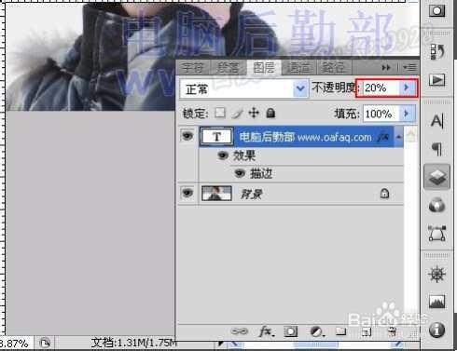Click the horizontal scrollbar right arrow
The height and width of the screenshot is (351, 457).
pos(397,344)
